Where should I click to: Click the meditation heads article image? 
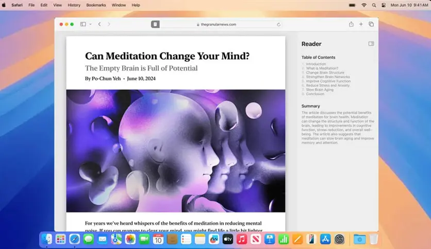click(x=176, y=151)
